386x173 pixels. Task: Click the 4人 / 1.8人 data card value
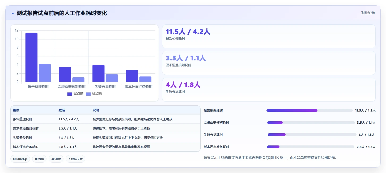183,85
